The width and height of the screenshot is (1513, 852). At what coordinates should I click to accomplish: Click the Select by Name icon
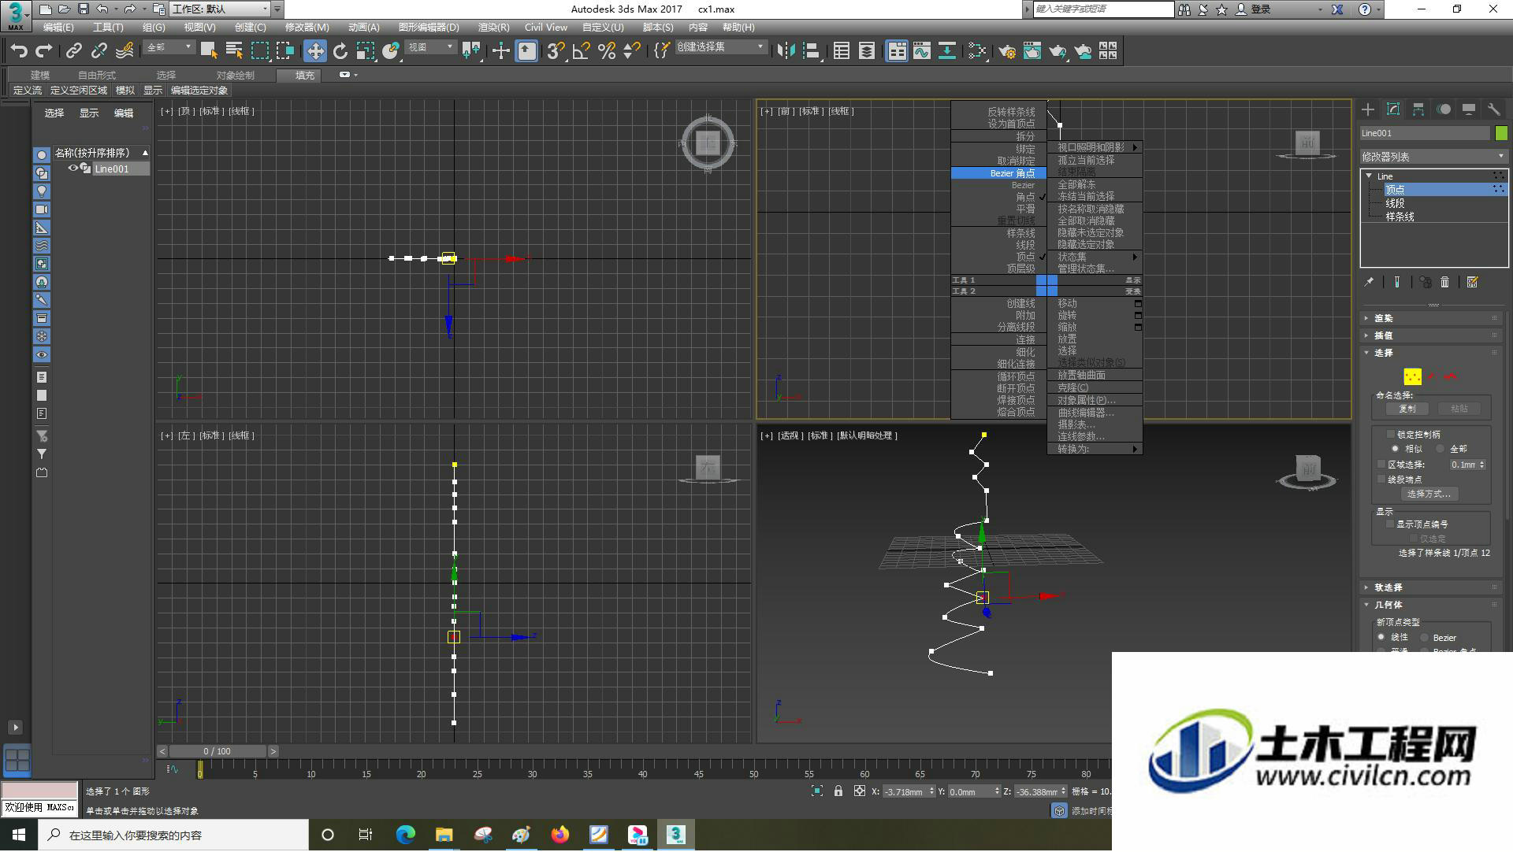point(235,51)
